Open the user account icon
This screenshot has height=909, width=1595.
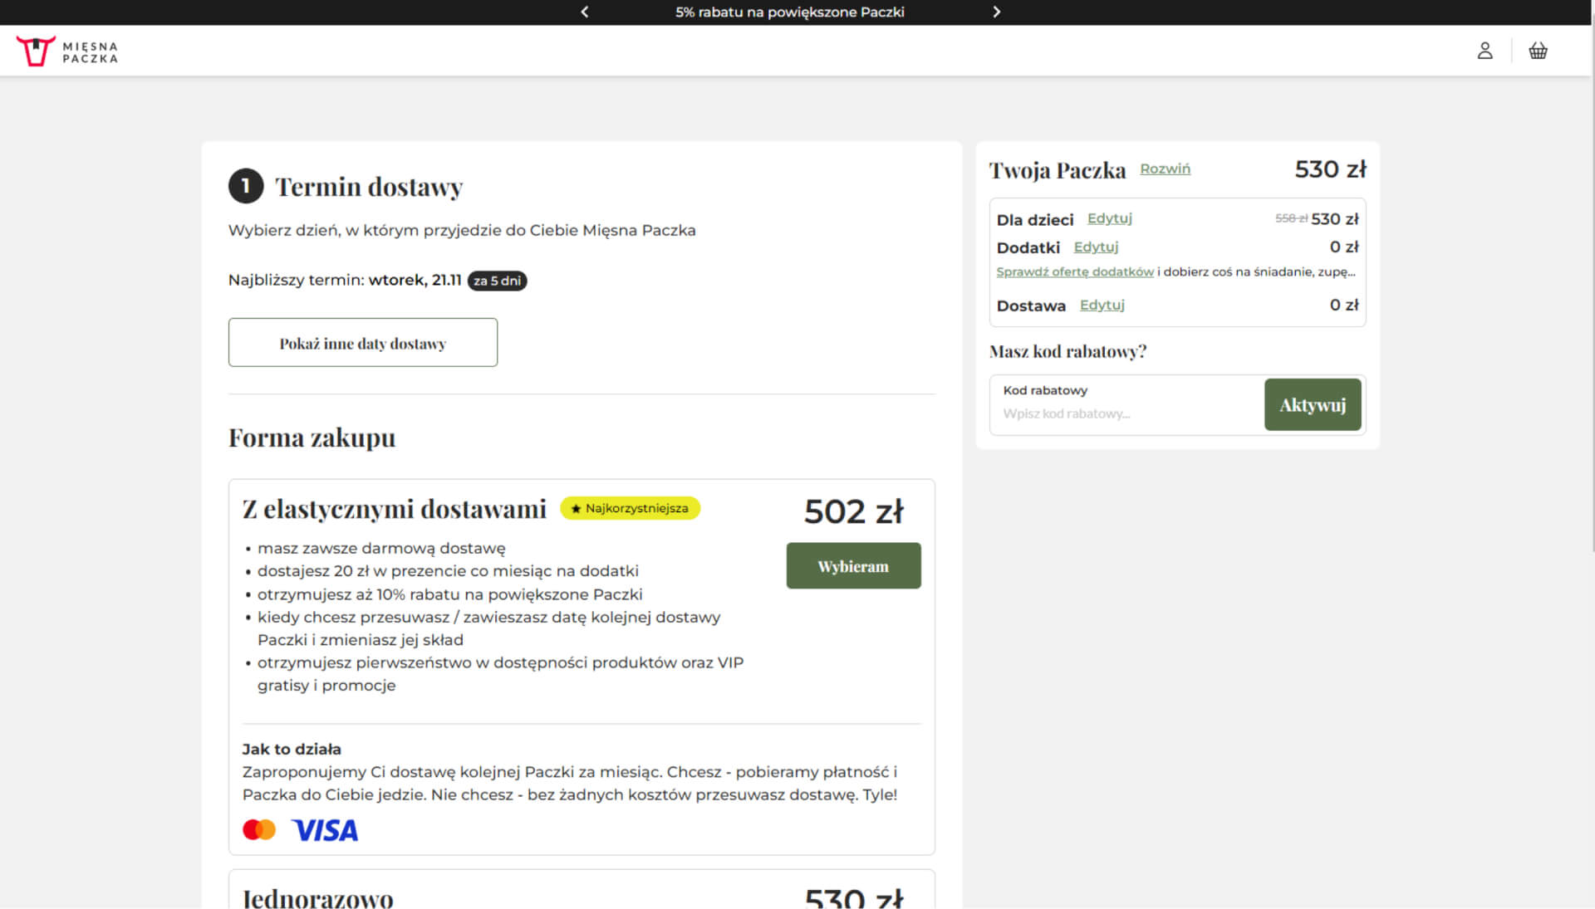(1485, 51)
